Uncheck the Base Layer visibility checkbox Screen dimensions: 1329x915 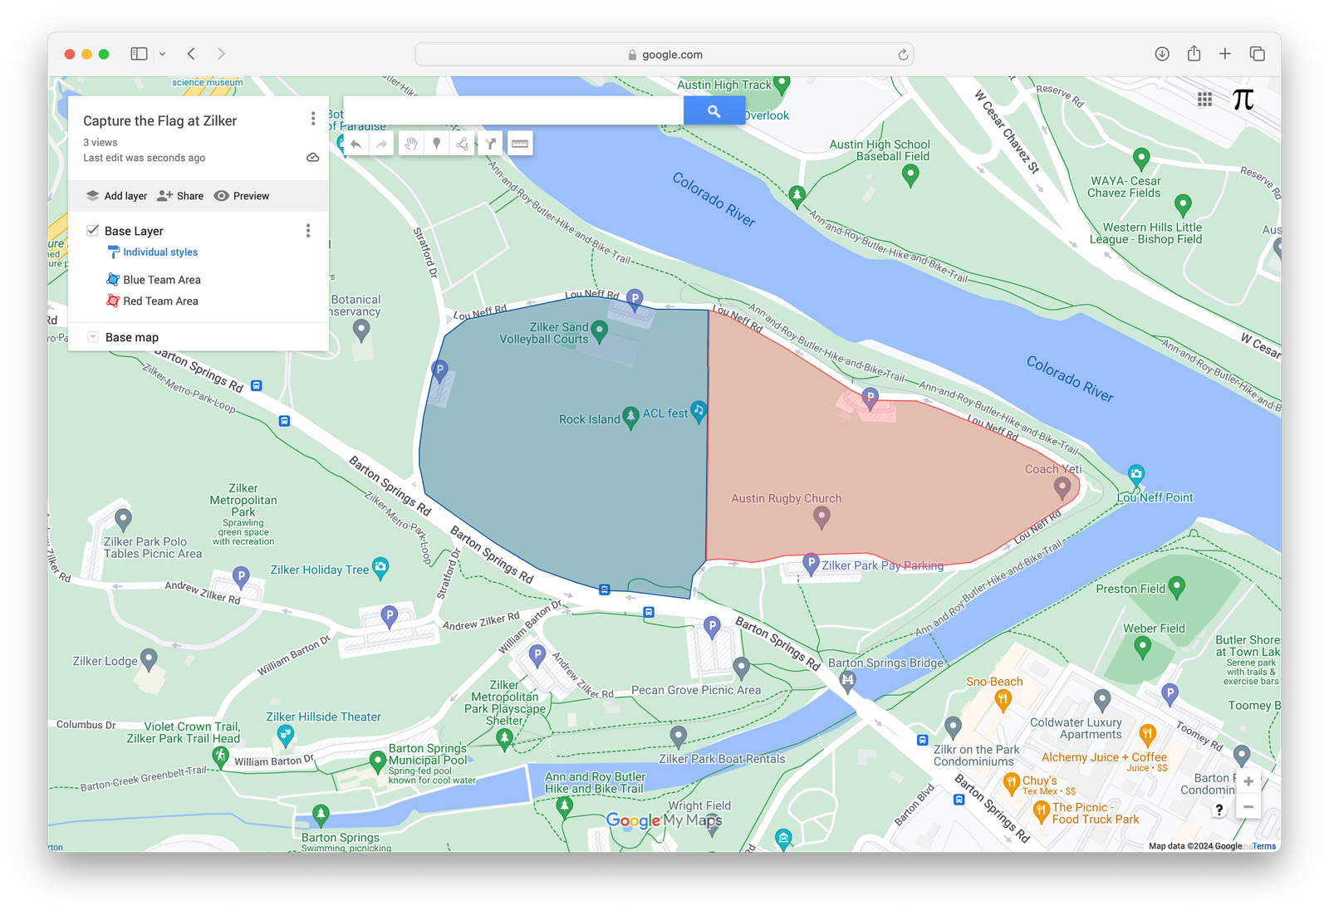tap(93, 230)
